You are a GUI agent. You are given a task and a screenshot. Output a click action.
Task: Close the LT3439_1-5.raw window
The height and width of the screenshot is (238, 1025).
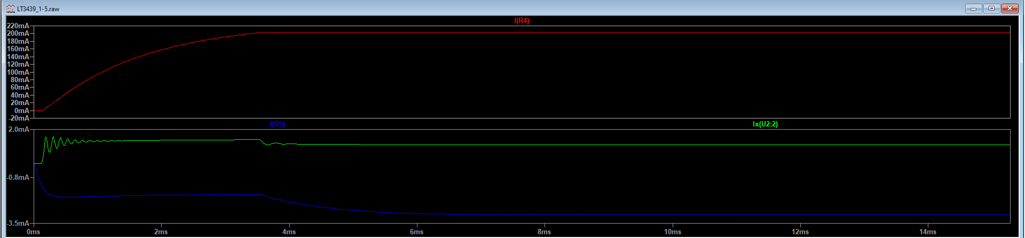(x=1010, y=9)
